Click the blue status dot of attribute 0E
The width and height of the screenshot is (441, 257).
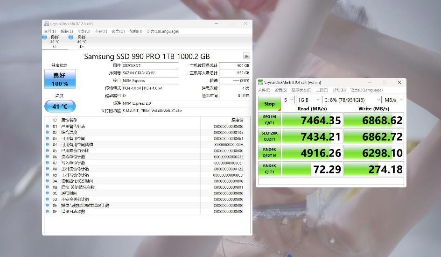47,205
